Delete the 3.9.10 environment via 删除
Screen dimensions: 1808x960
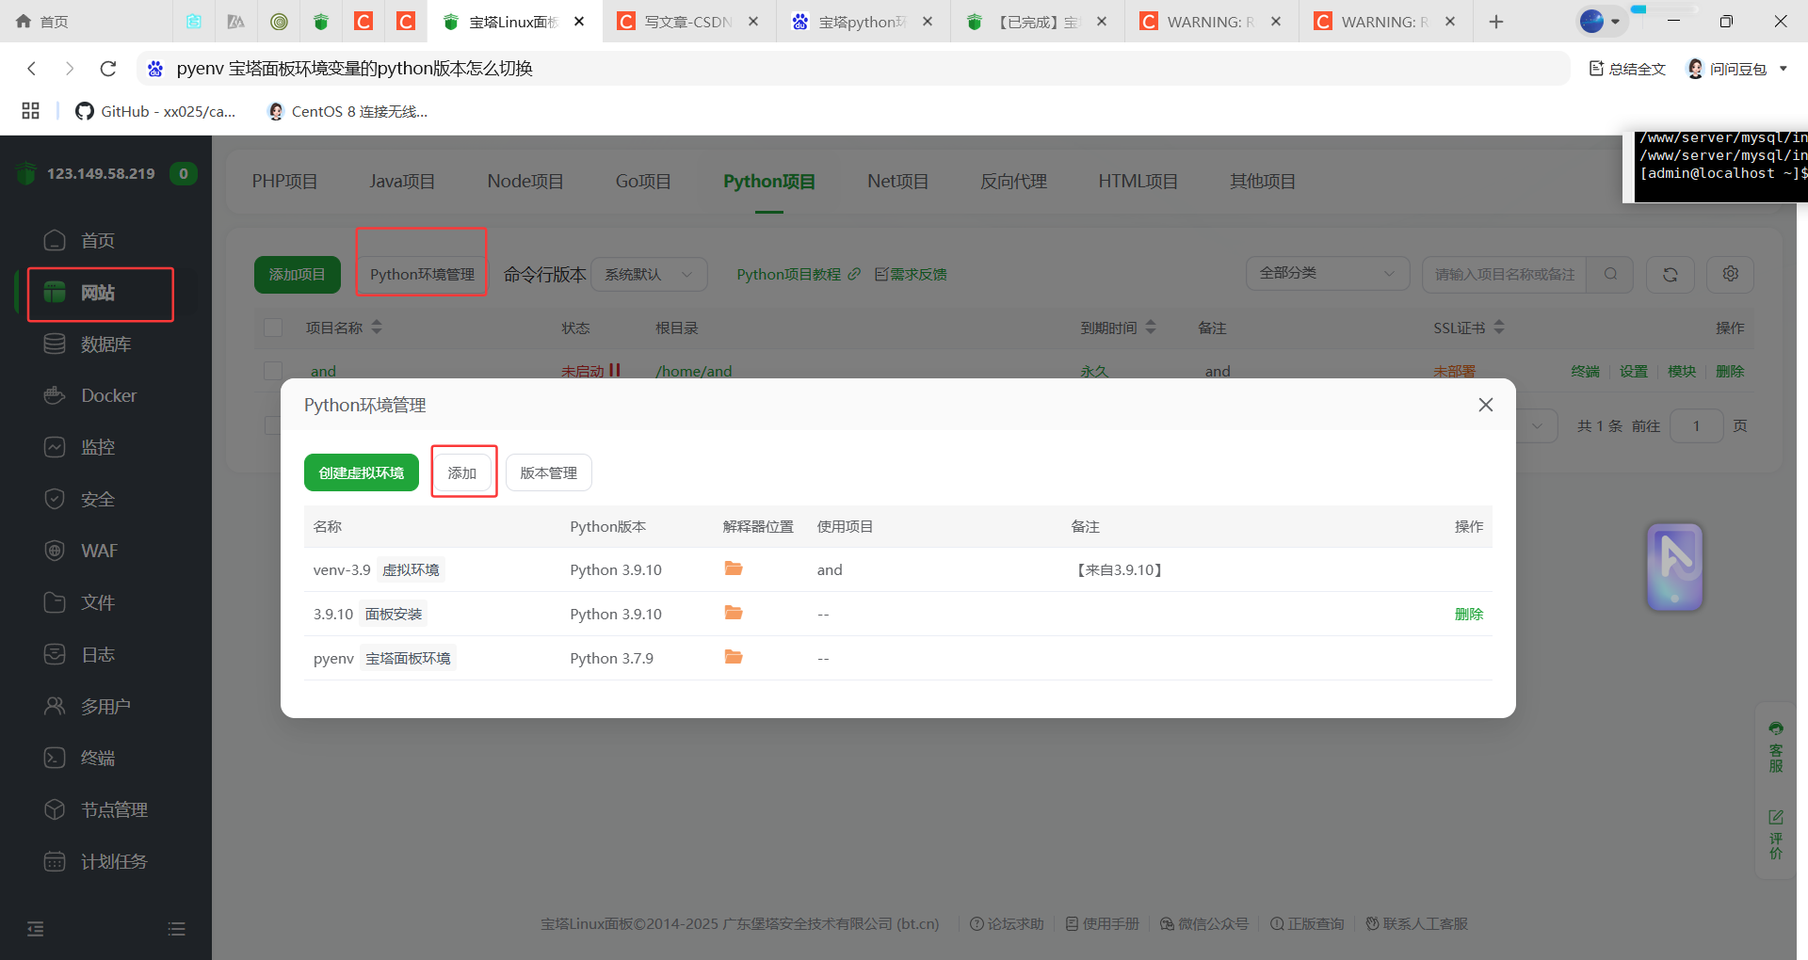1469,614
